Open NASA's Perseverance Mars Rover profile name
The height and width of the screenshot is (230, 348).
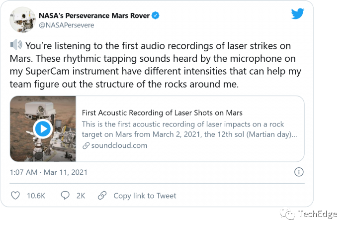[x=94, y=15]
